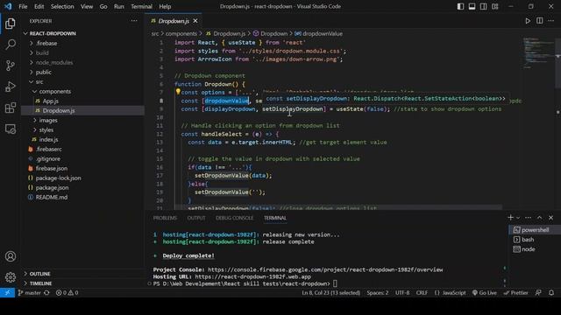Open the Selection menu
The height and width of the screenshot is (315, 561).
(62, 6)
